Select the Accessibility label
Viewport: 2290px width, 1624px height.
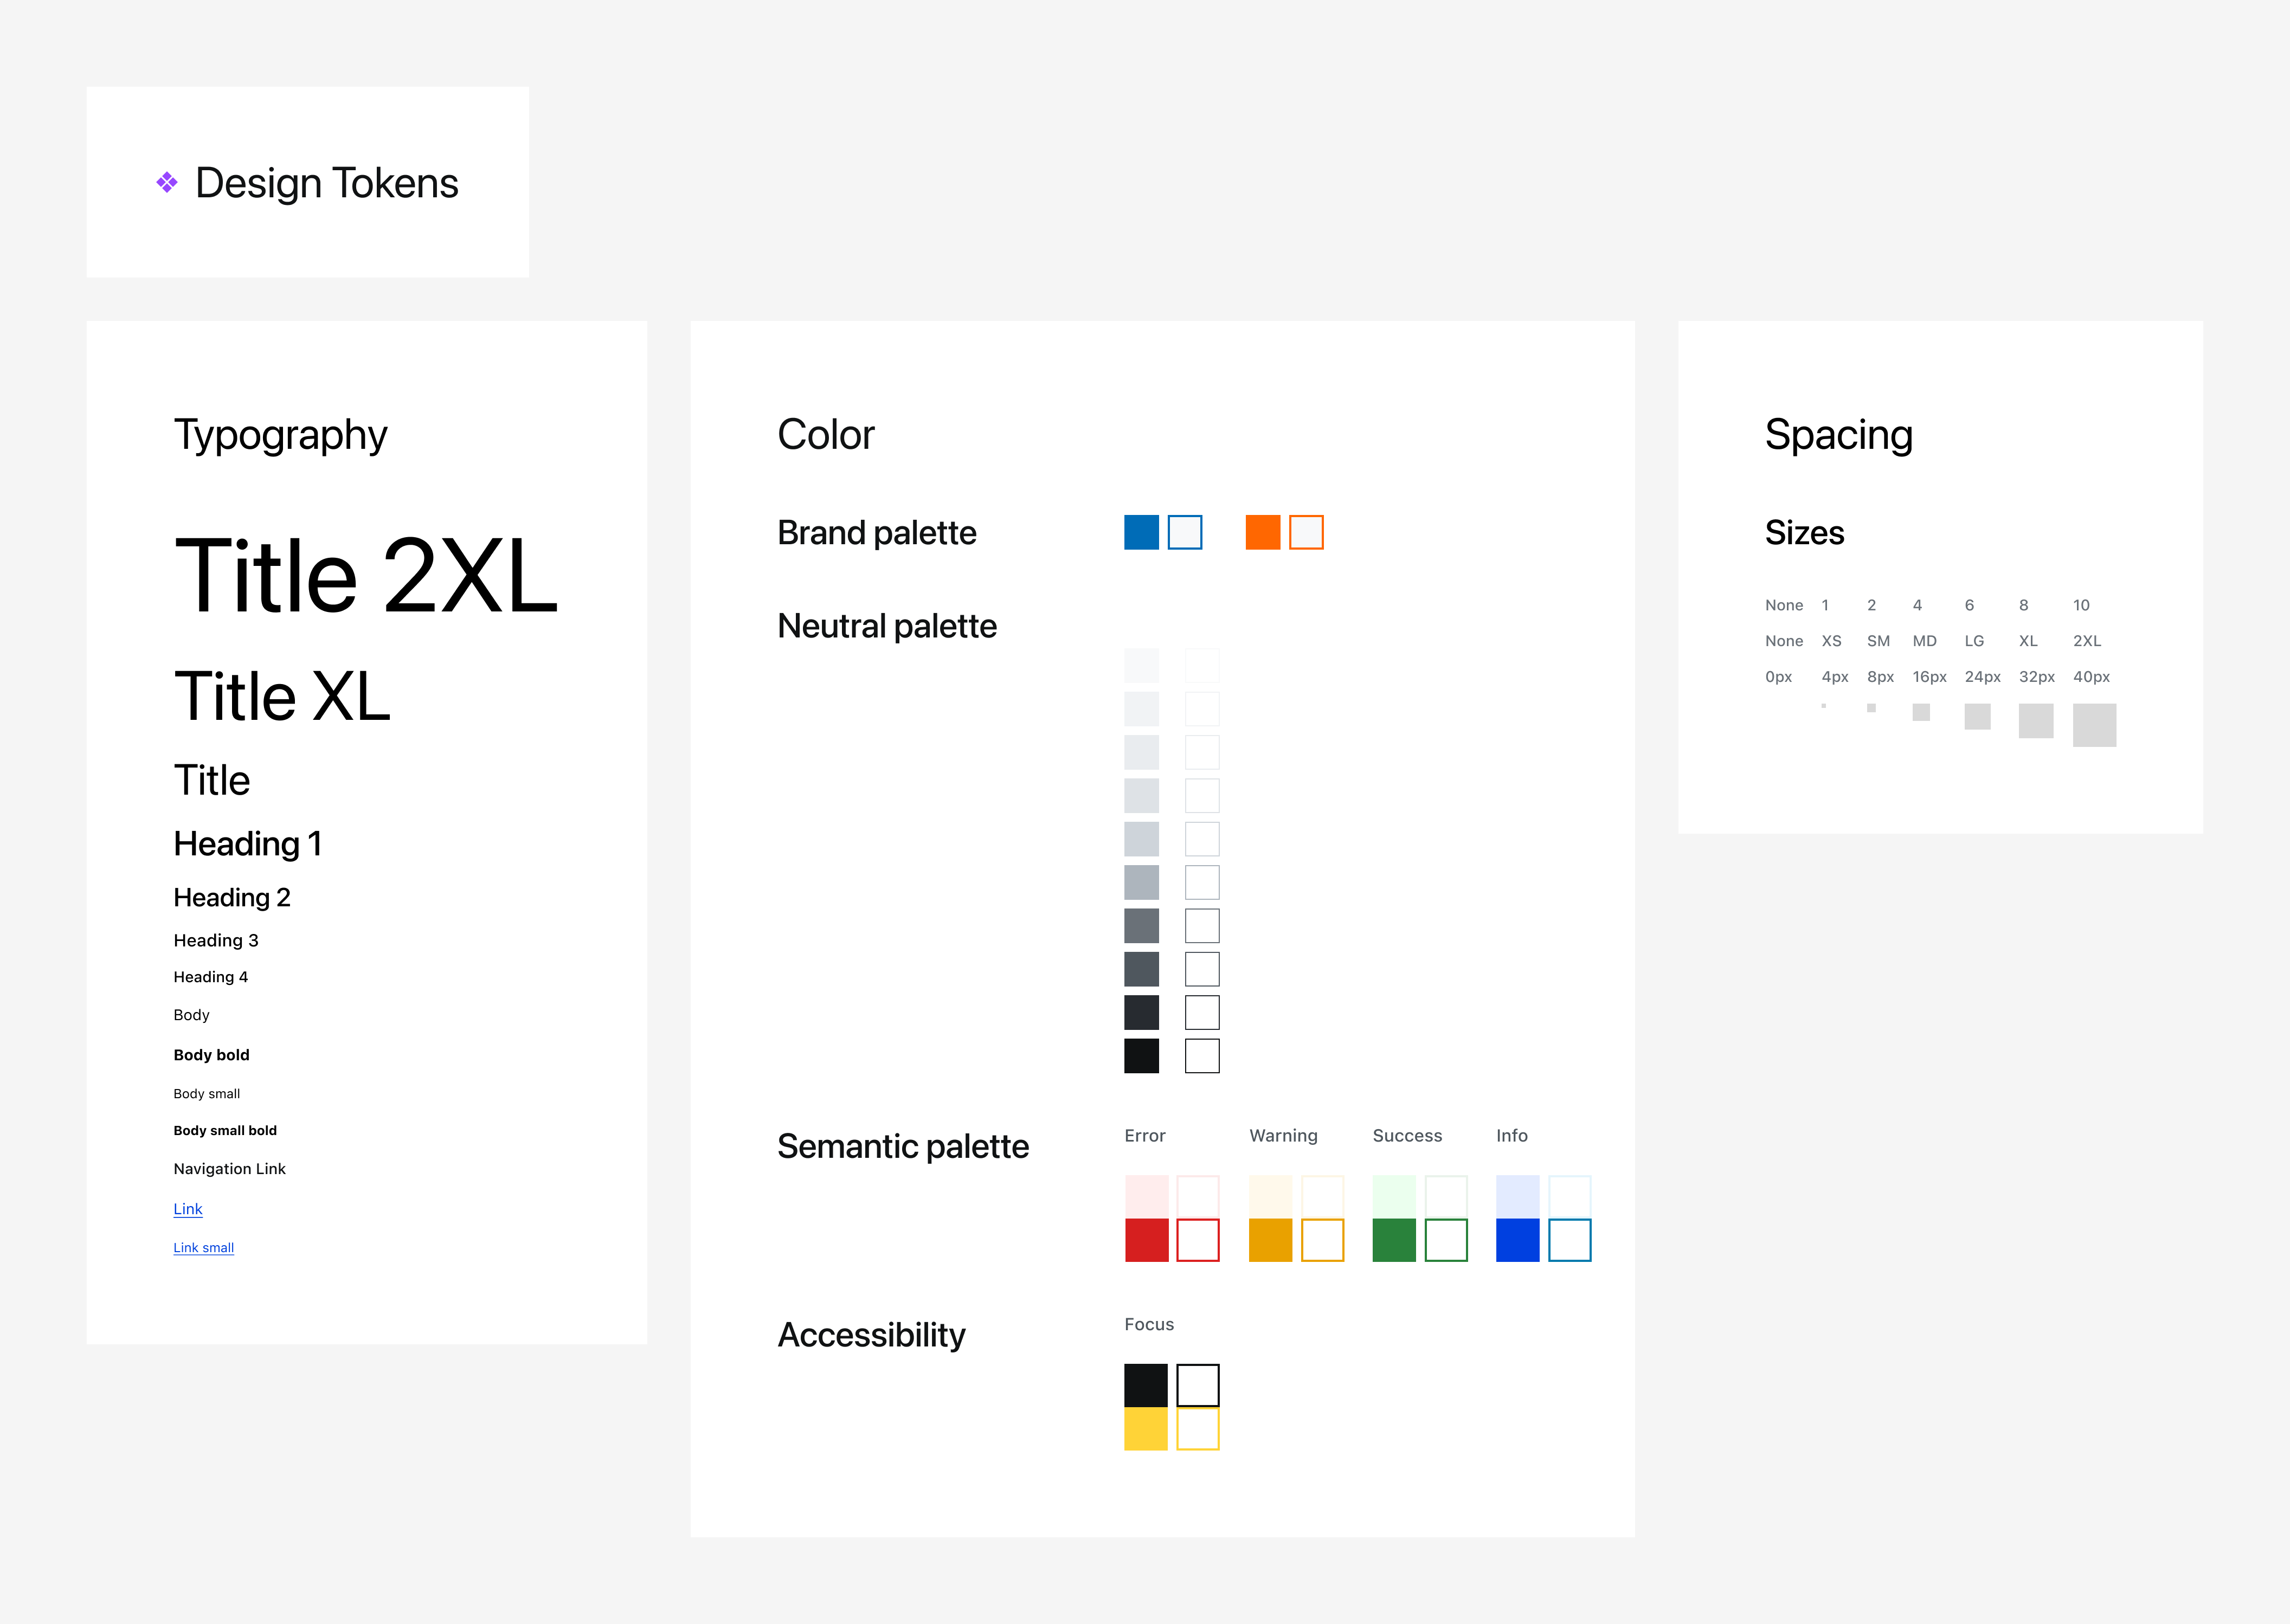tap(872, 1335)
